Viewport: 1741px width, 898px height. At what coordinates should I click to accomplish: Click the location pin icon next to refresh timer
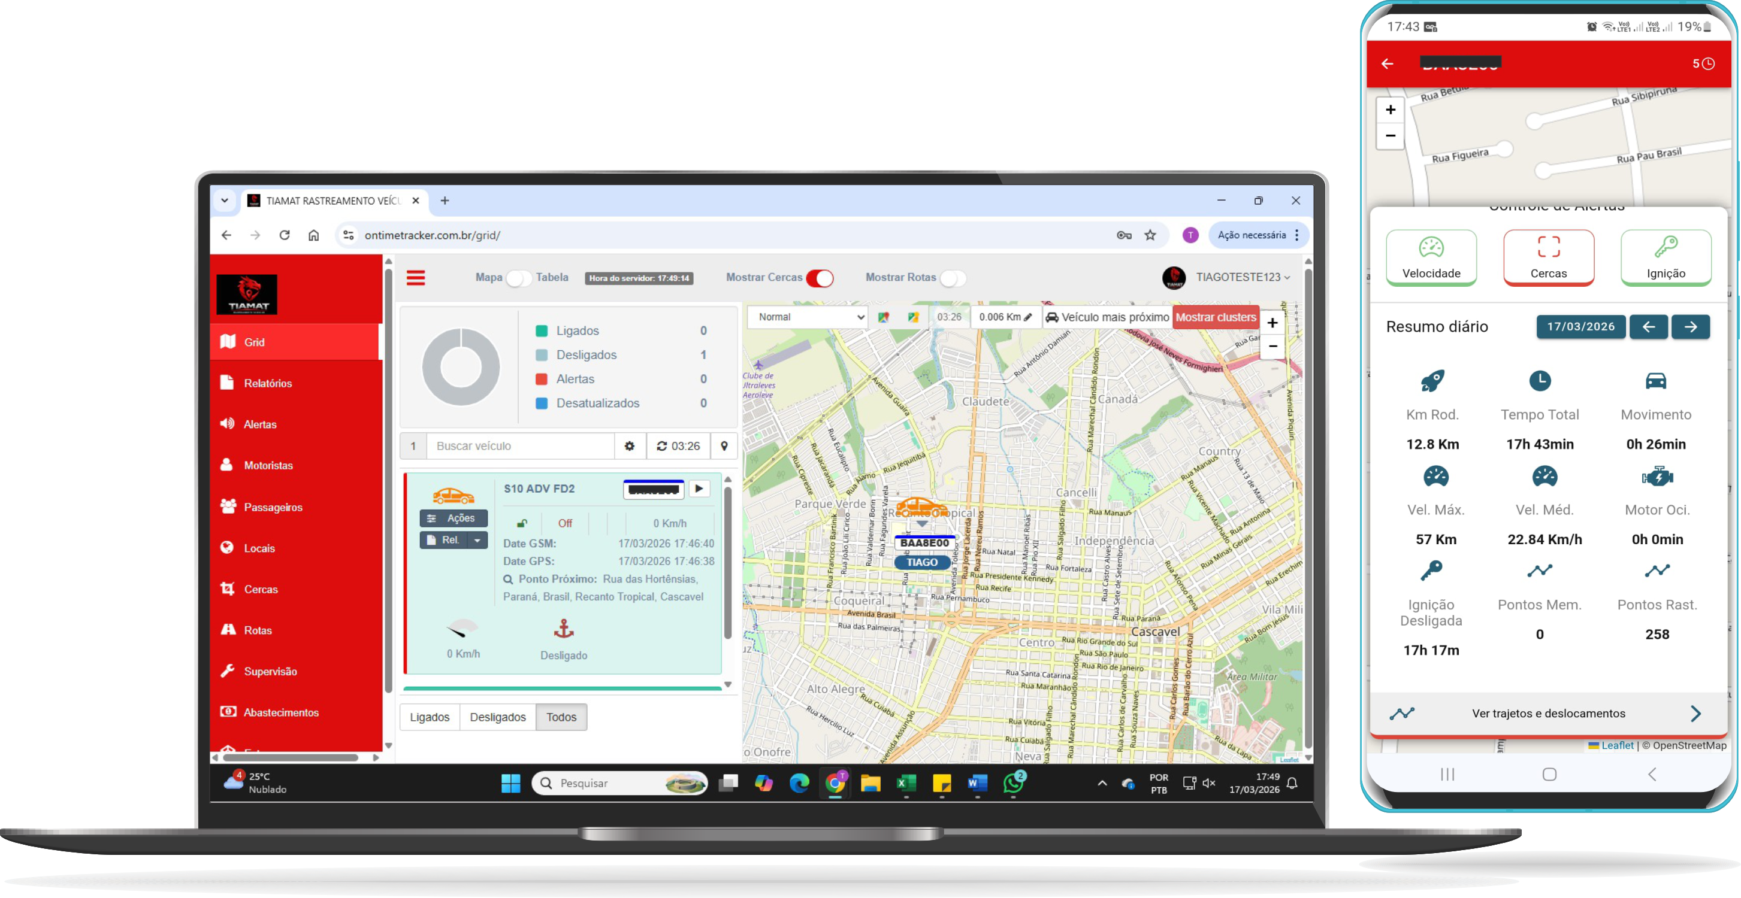(x=724, y=445)
